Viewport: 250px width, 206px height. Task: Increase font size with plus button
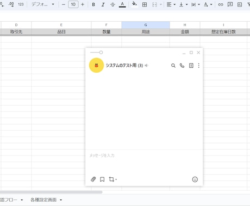coord(83,4)
